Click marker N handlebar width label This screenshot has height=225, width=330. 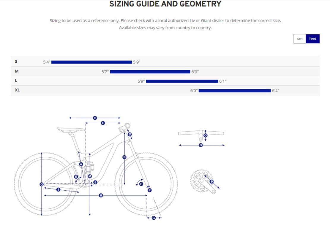(x=200, y=145)
